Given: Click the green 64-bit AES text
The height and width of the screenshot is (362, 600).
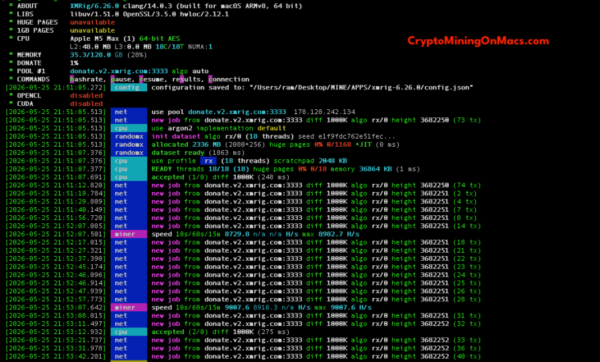Looking at the screenshot, I should point(159,38).
